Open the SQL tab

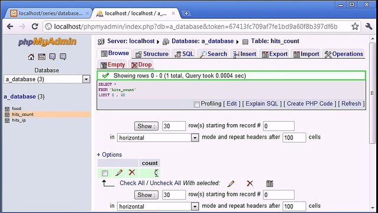[x=184, y=54]
